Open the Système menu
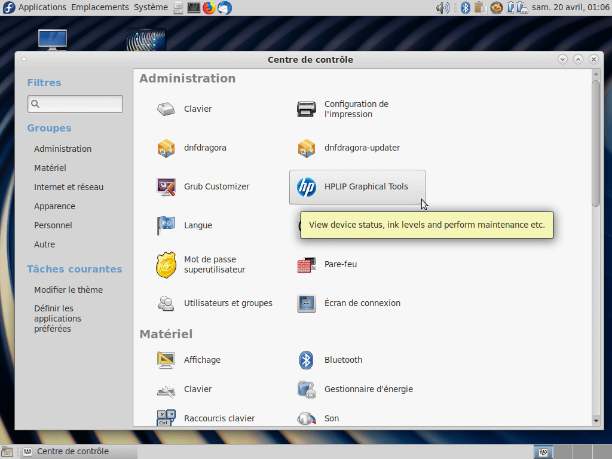Screen dimensions: 612x459 click(151, 7)
